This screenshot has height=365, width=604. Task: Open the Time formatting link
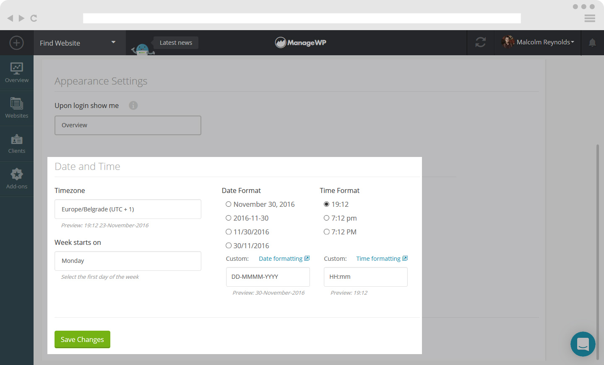click(x=378, y=259)
